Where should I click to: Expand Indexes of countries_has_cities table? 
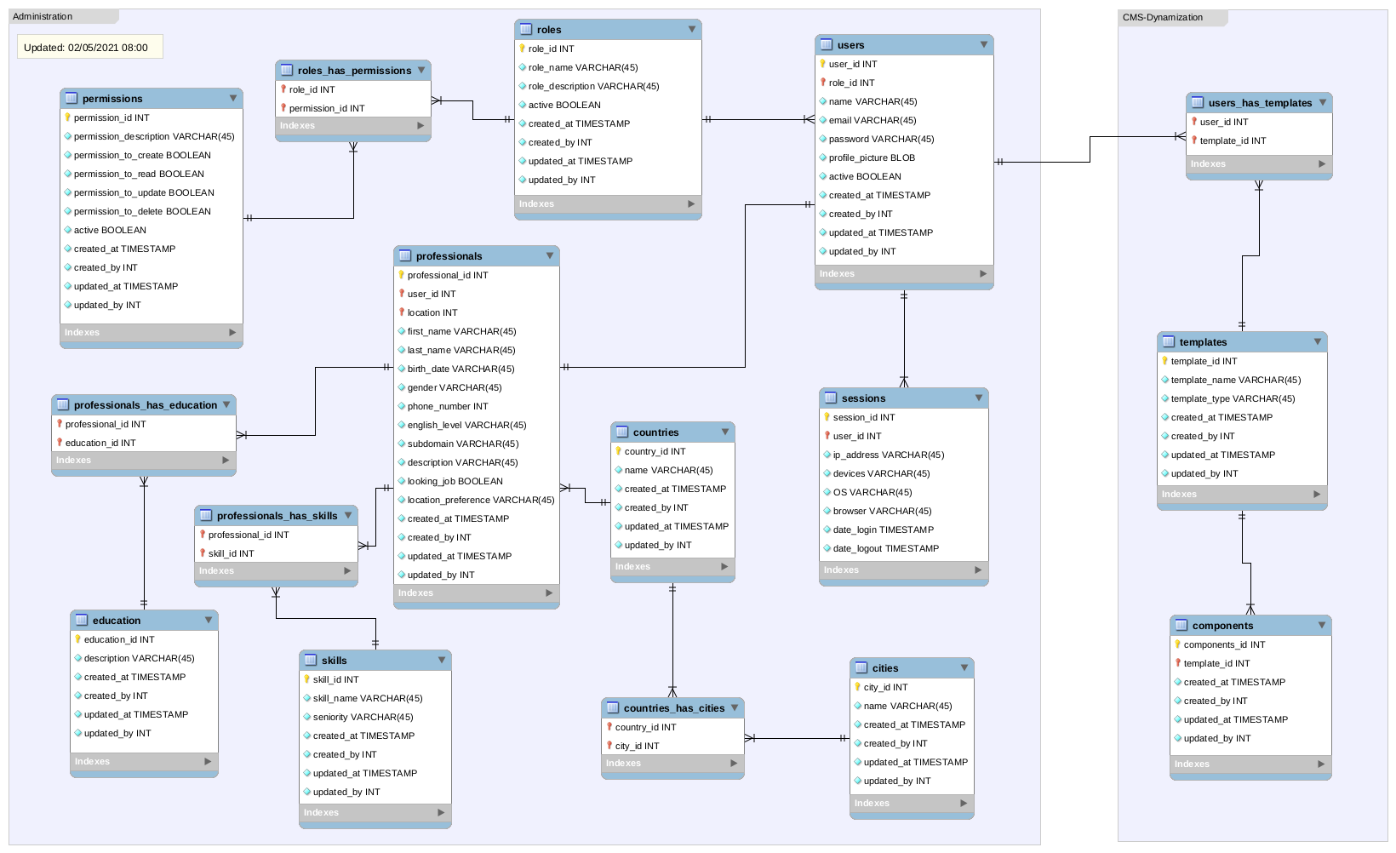(734, 764)
